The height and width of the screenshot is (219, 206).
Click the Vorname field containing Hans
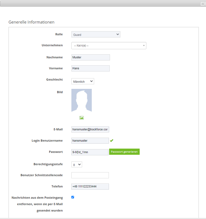coord(90,68)
